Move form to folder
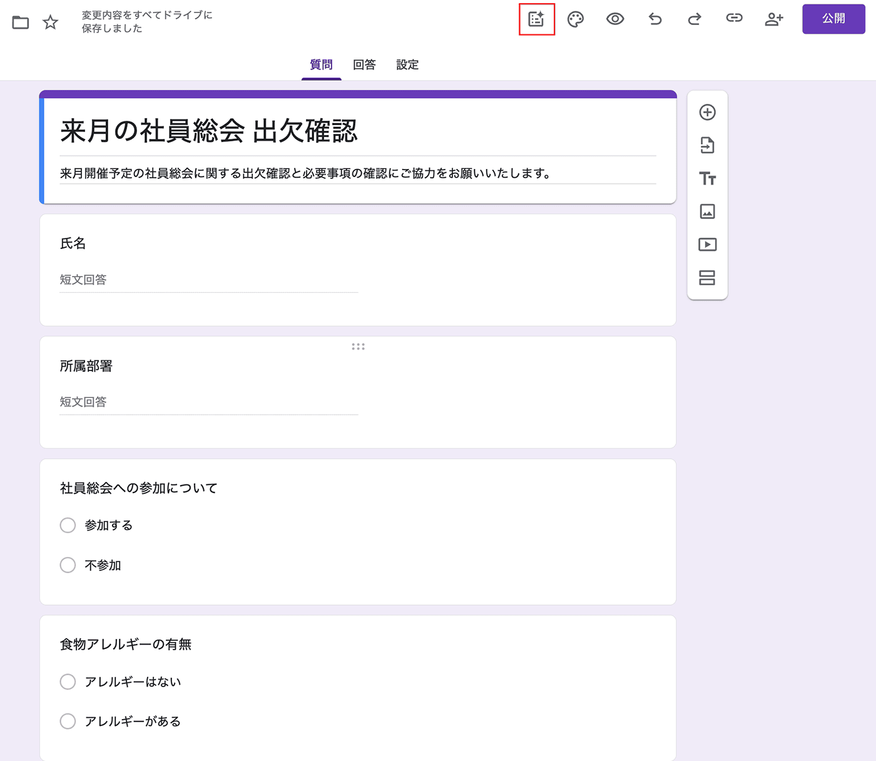Viewport: 876px width, 761px height. pos(21,23)
